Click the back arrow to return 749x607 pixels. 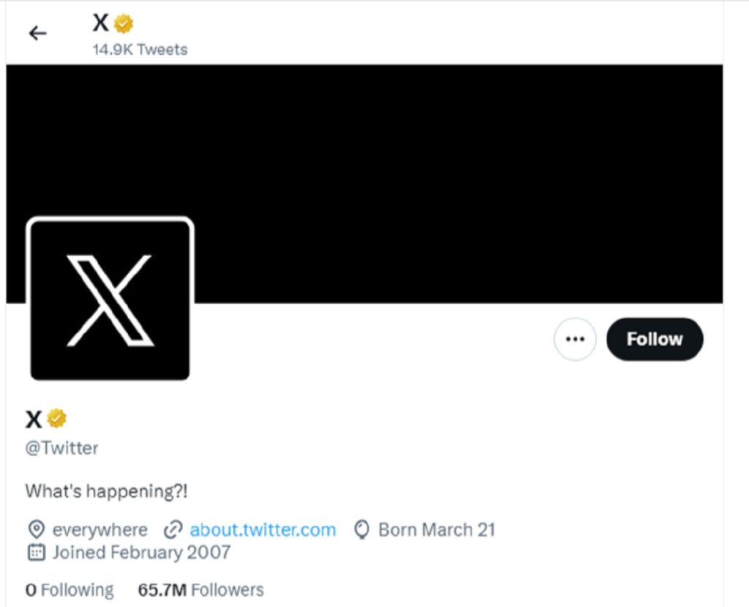pos(37,33)
